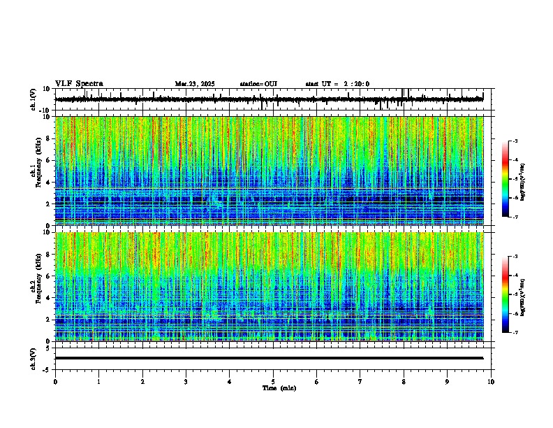Click the "8" kHz tick on ch.1 spectrogram axis
The image size is (553, 428).
(x=48, y=138)
